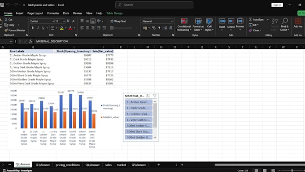This screenshot has width=305, height=172.
Task: Select 1L Amber Grade slicer item
Action: (139, 102)
